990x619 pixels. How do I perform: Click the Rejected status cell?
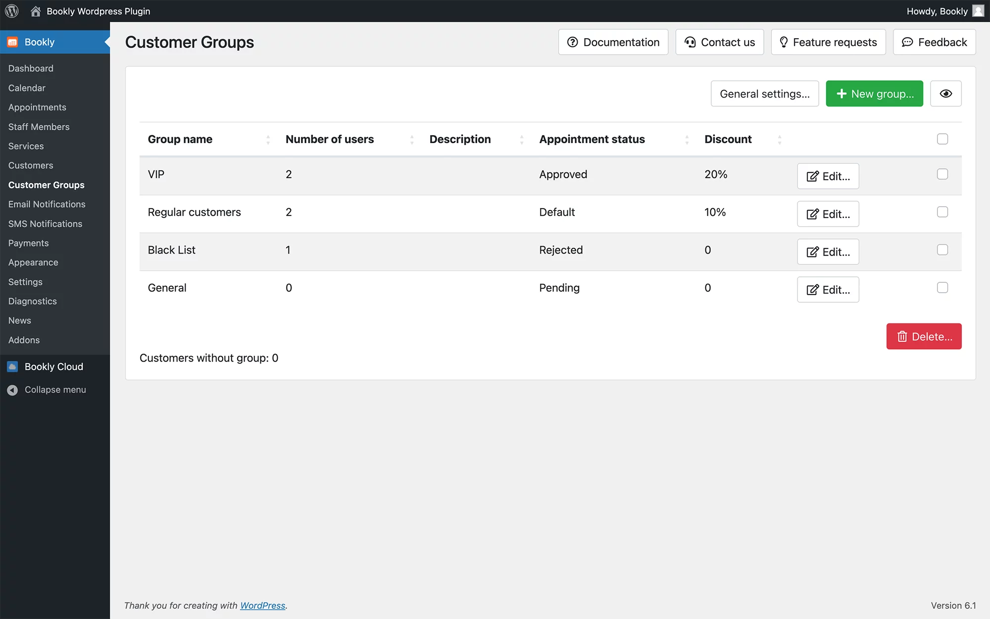coord(561,250)
